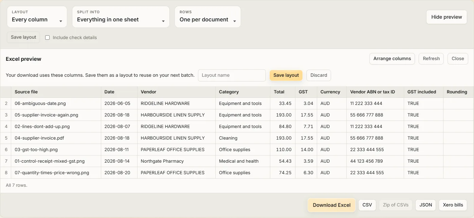
Task: Click the Rounding column header
Action: (x=458, y=92)
